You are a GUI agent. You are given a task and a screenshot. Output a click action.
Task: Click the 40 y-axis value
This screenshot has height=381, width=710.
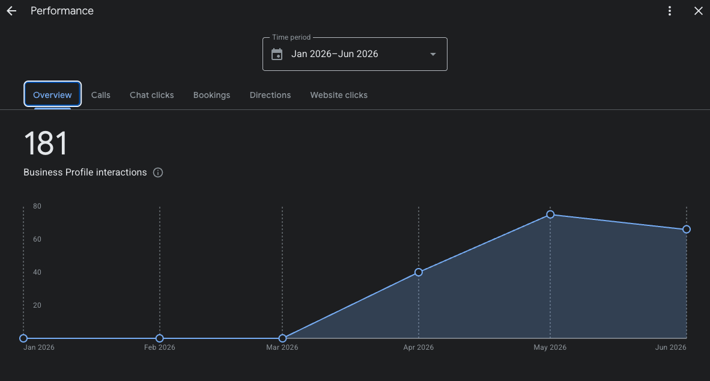[37, 272]
